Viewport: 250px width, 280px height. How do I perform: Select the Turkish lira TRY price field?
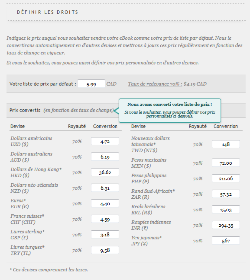click(x=105, y=250)
